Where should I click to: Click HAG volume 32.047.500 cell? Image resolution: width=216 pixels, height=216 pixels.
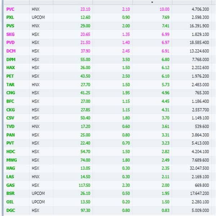pyautogui.click(x=199, y=168)
